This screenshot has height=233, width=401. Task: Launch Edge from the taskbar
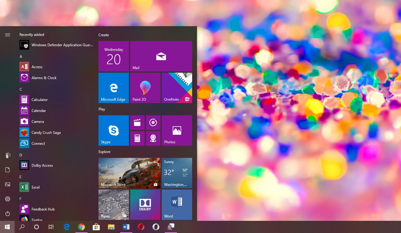(67, 227)
